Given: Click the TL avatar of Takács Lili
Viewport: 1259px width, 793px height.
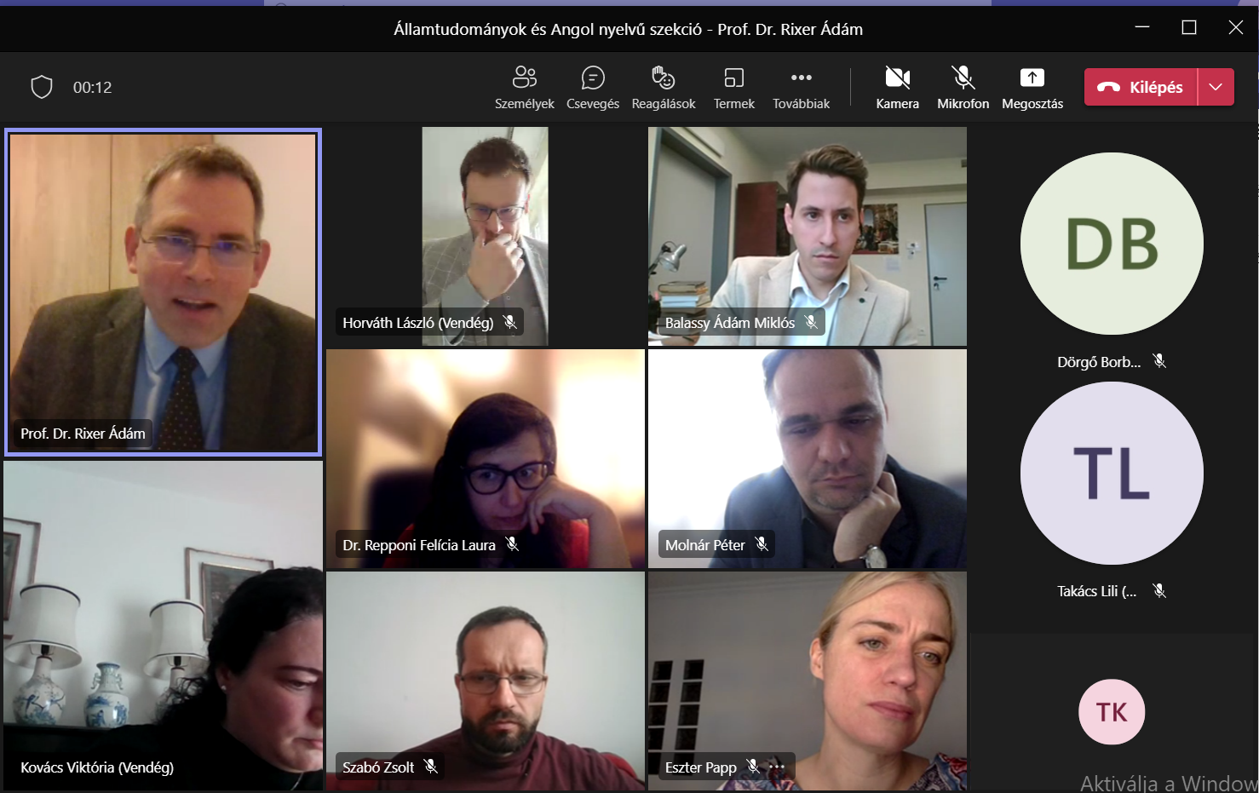Looking at the screenshot, I should point(1112,473).
